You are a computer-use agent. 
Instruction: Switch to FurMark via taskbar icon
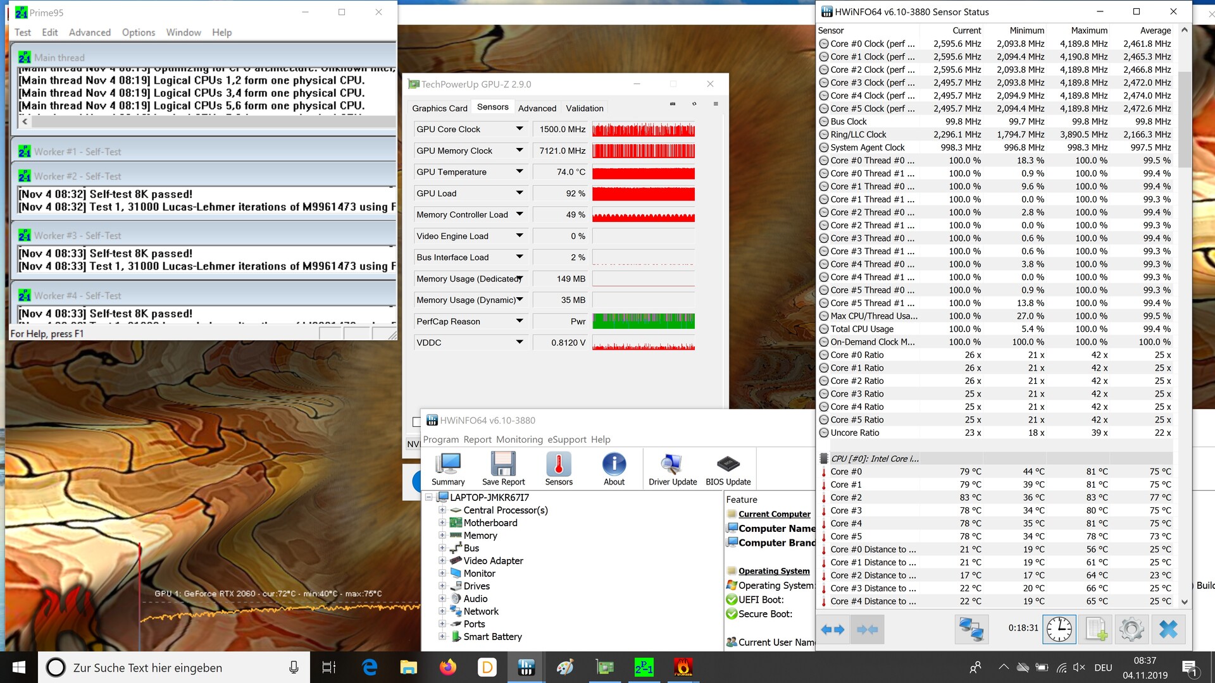pyautogui.click(x=683, y=667)
